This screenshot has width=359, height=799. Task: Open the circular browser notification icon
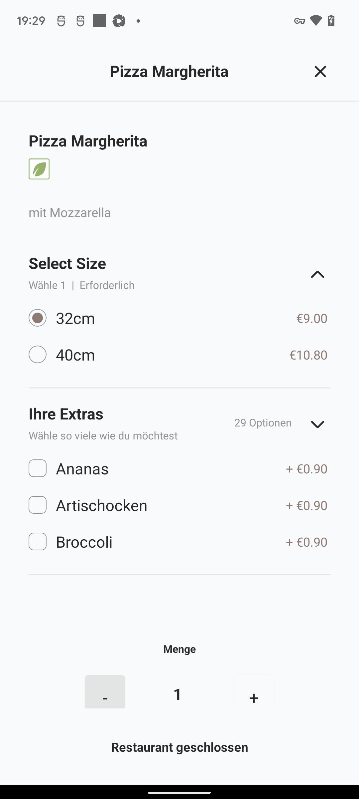tap(119, 21)
